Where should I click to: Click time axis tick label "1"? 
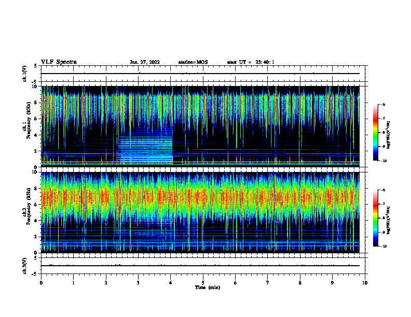click(74, 283)
